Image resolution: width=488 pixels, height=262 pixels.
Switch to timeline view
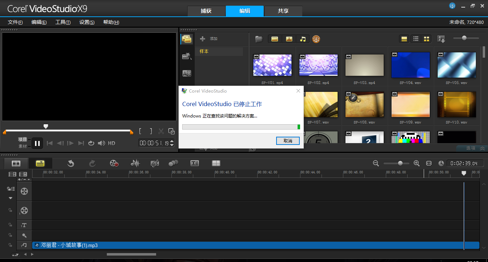point(40,163)
